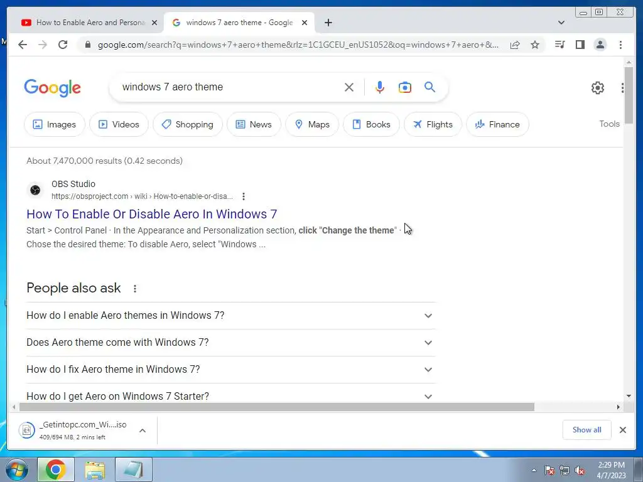Screen dimensions: 643x482
Task: Expand How do I get Aero on Starter
Action: pos(231,394)
